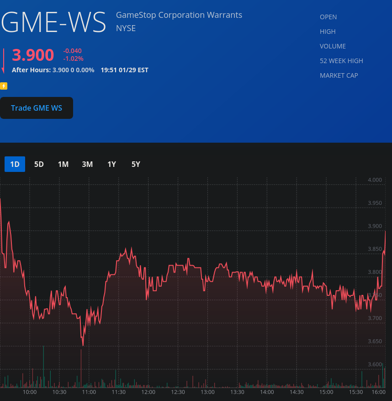Click the After Hours 3.900 quote text
The height and width of the screenshot is (401, 392).
53,70
